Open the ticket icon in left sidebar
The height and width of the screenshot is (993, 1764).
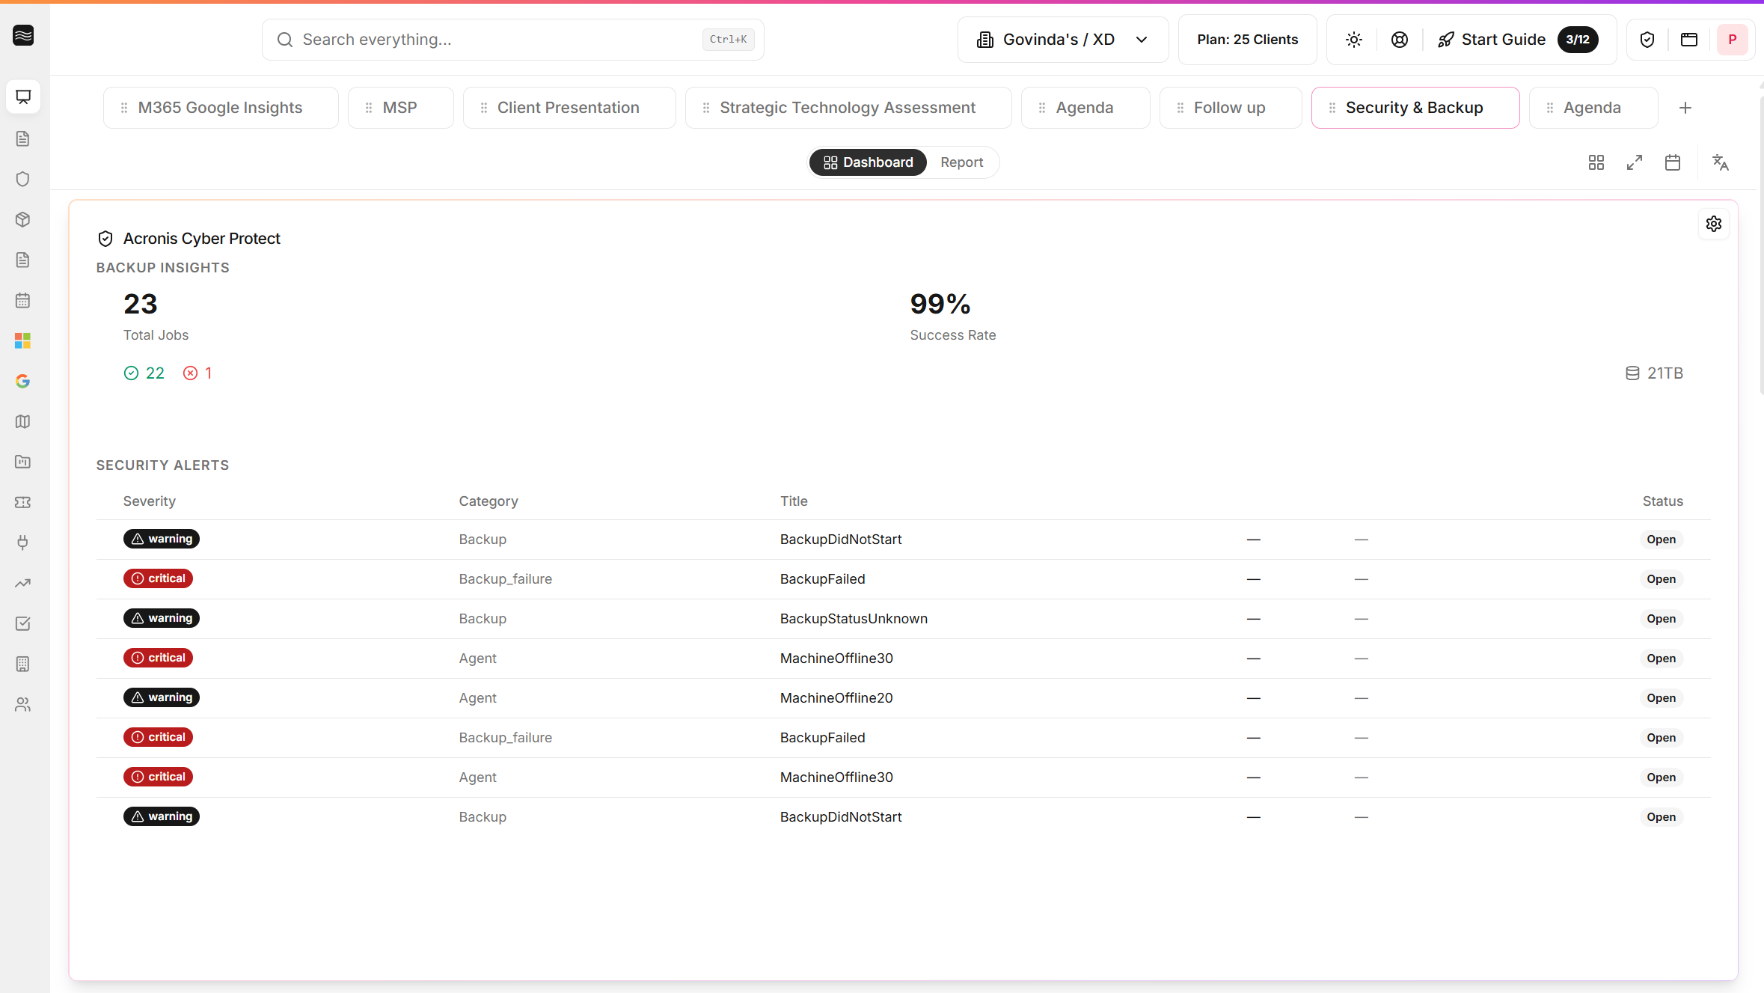pyautogui.click(x=23, y=502)
